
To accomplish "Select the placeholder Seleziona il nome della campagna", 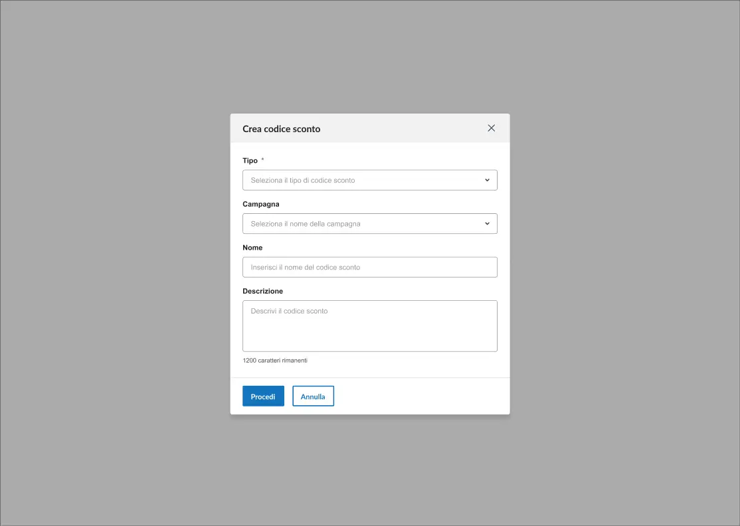I will (306, 224).
